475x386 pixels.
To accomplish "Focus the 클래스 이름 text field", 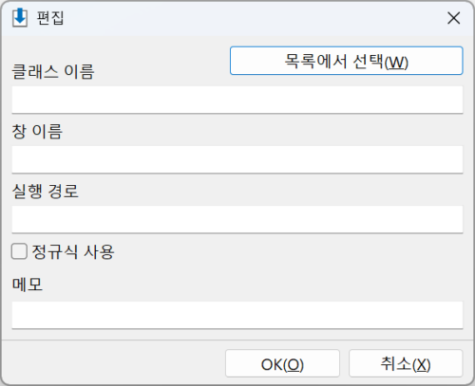I will (x=237, y=100).
